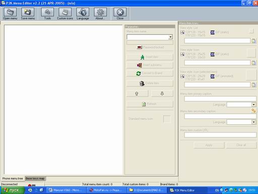Open the primary caption Language dropdown
The width and height of the screenshot is (258, 194).
tap(253, 105)
